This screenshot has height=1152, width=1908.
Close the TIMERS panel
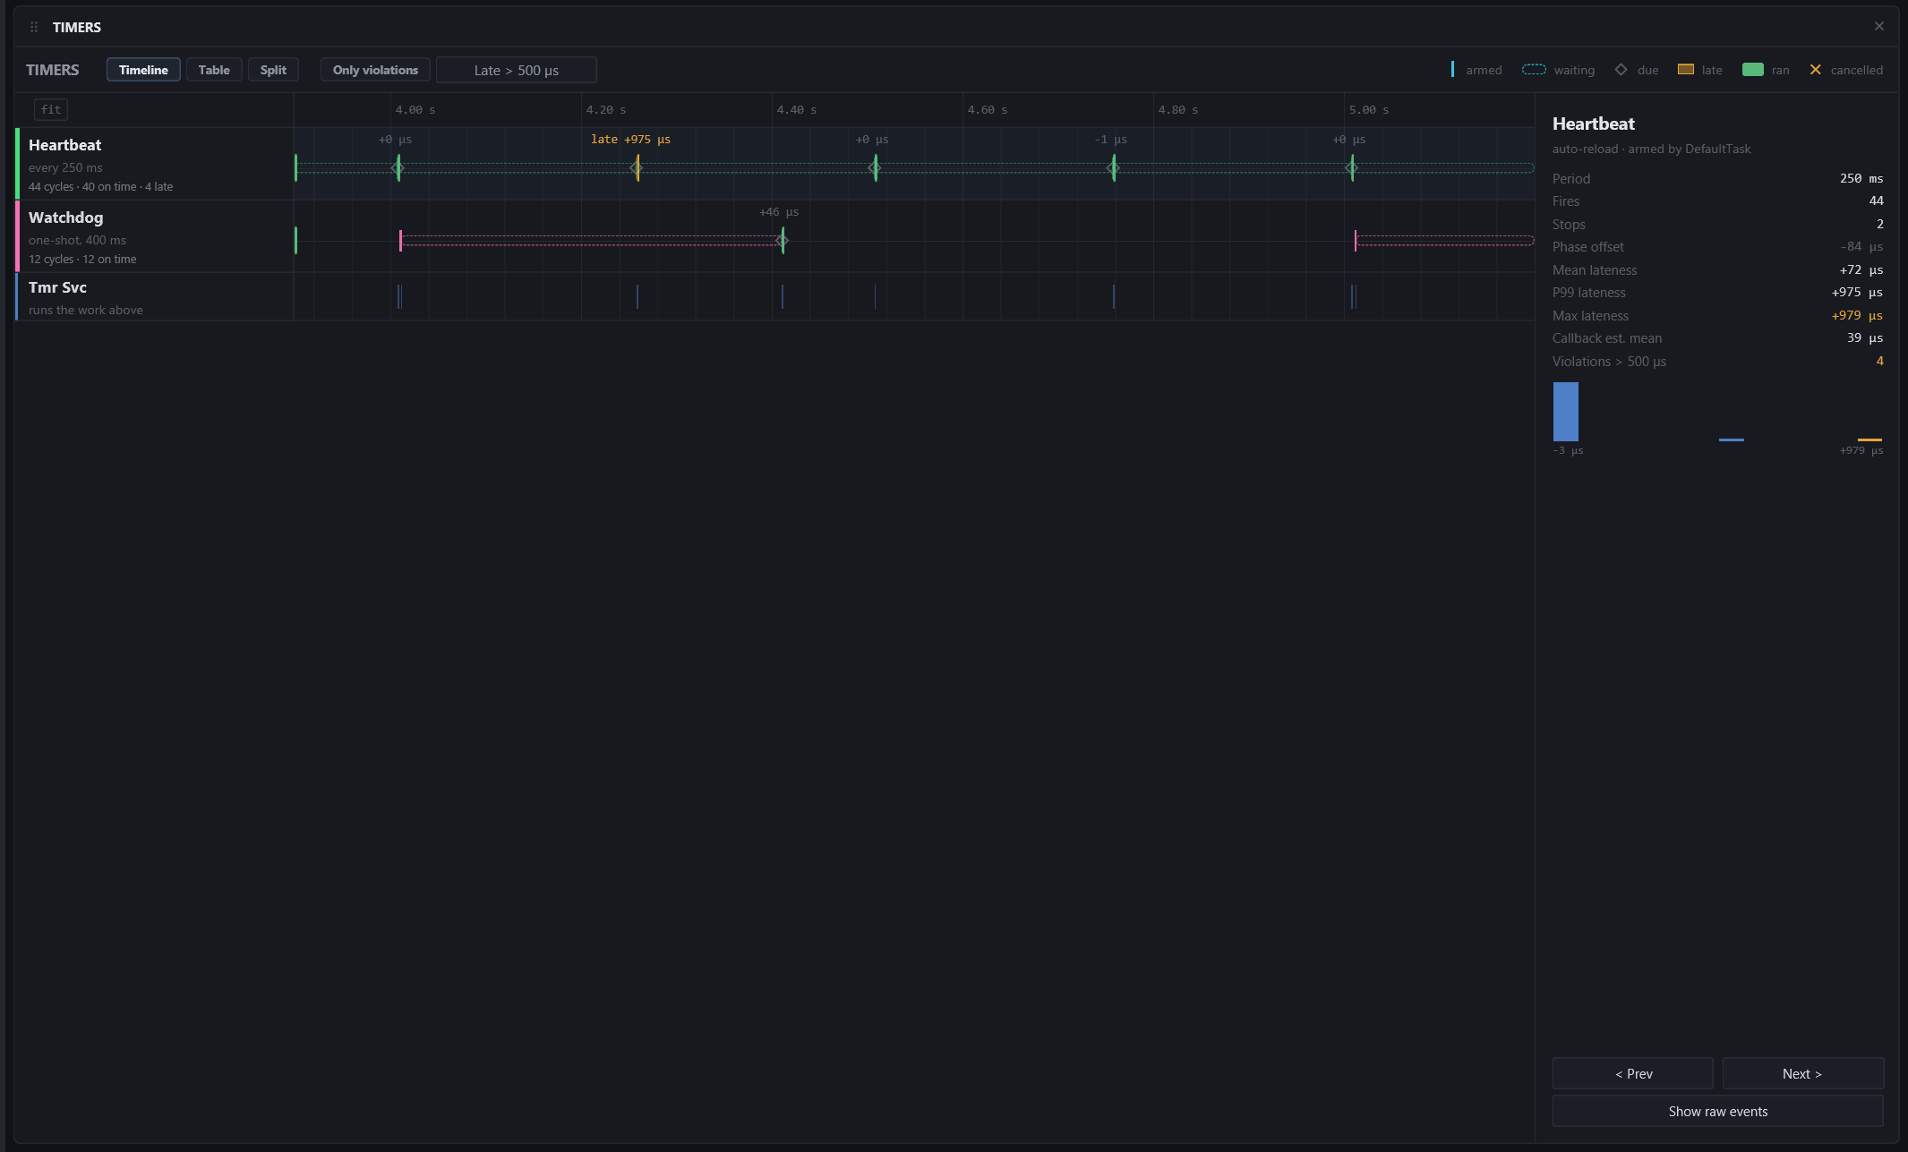[x=1879, y=26]
